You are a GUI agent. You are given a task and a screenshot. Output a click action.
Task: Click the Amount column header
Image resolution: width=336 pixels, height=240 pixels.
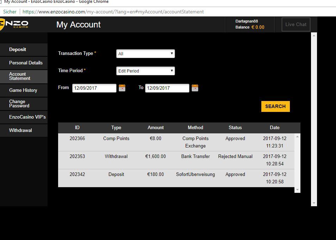pos(156,128)
